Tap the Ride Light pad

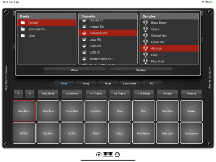point(167,133)
